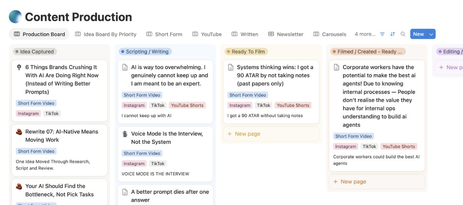Viewport: 463px width, 205px height.
Task: Add a New page in Ready To Film
Action: click(271, 134)
